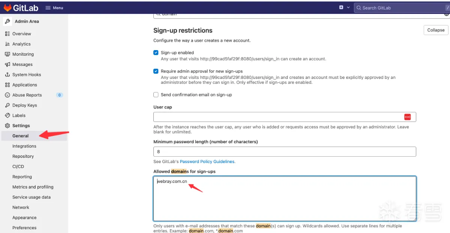Click the GitLab fox logo
This screenshot has height=233, width=450.
pos(7,7)
